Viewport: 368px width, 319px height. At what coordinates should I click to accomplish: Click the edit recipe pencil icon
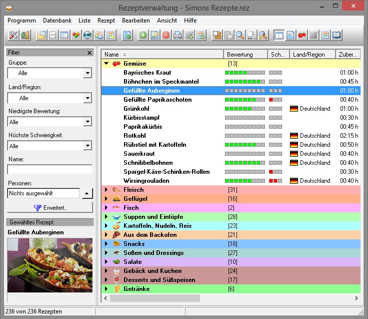coord(154,35)
